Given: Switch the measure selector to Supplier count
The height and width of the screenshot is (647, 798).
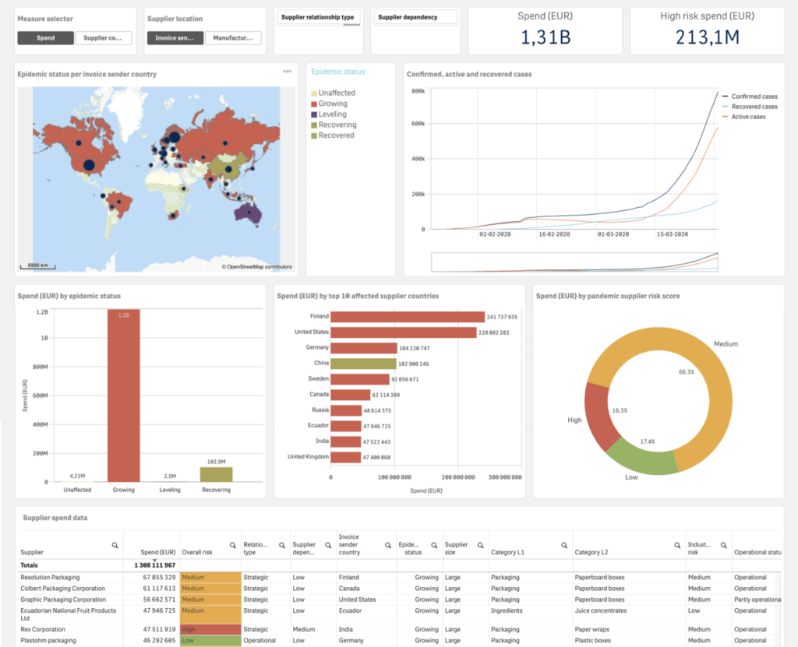Looking at the screenshot, I should tap(104, 37).
